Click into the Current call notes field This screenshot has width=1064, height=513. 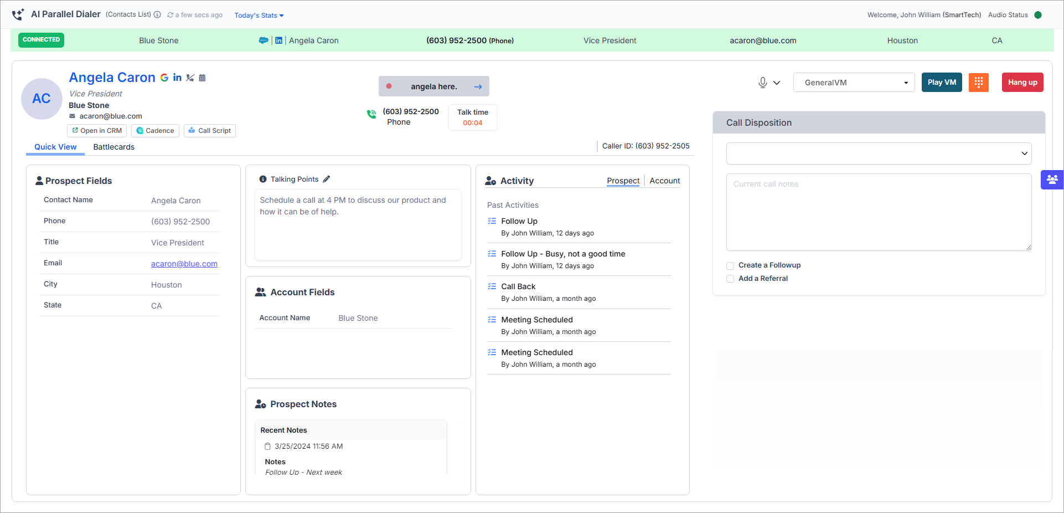tap(879, 212)
